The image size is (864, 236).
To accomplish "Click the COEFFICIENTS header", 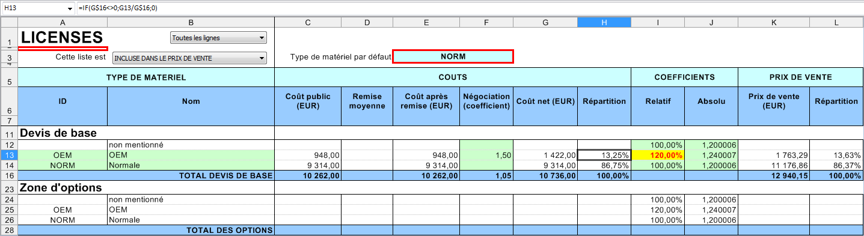I will (684, 77).
